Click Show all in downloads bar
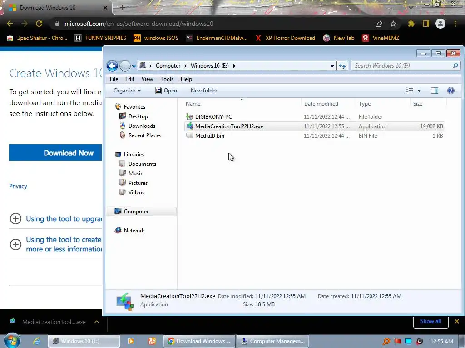Image resolution: width=465 pixels, height=348 pixels. (x=430, y=321)
